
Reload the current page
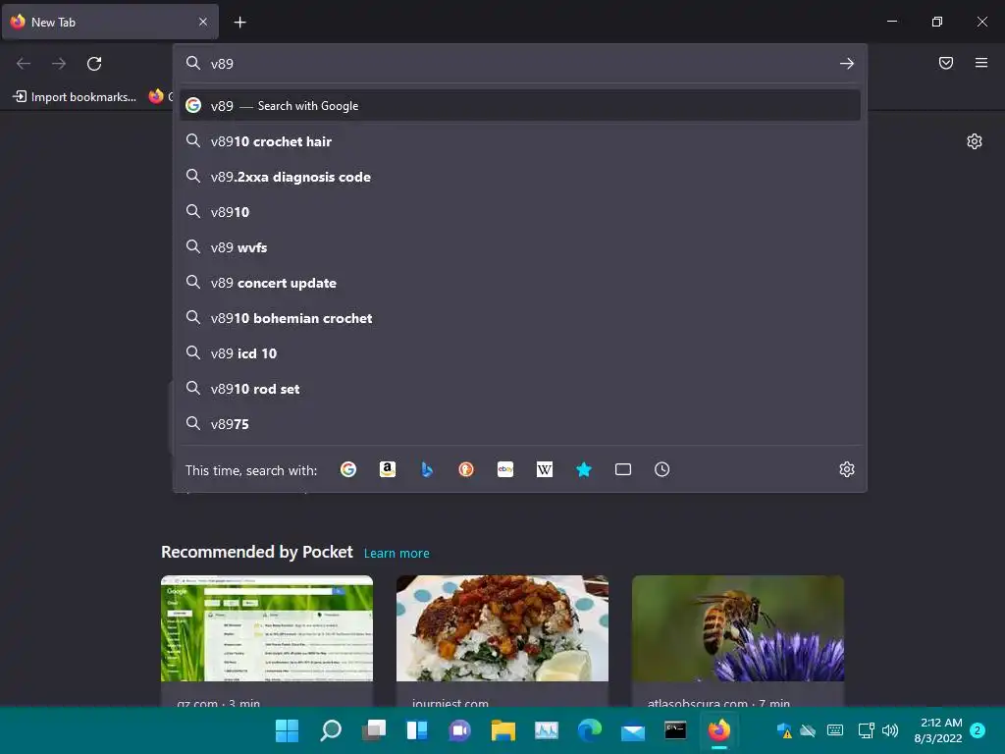point(94,64)
